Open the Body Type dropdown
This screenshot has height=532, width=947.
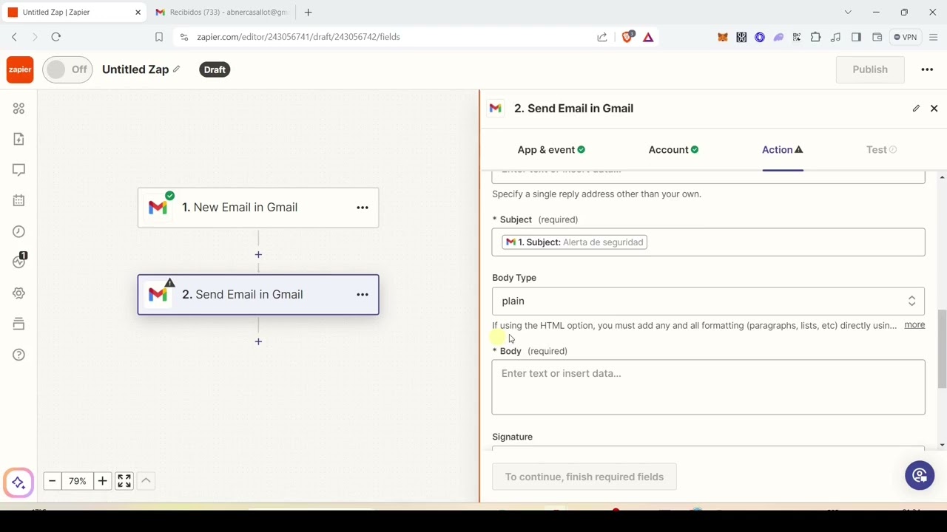point(708,301)
